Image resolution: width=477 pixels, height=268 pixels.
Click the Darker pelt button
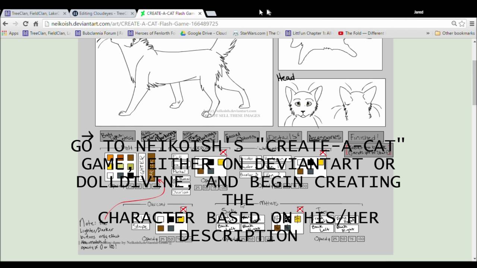(151, 167)
